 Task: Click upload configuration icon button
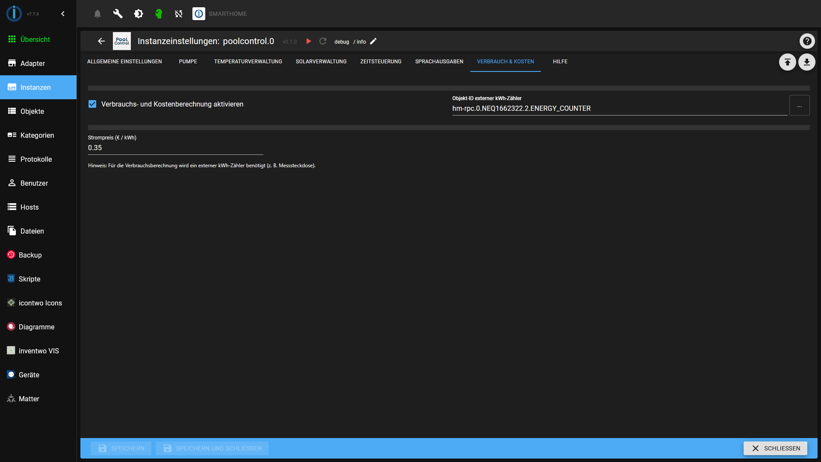pyautogui.click(x=787, y=62)
